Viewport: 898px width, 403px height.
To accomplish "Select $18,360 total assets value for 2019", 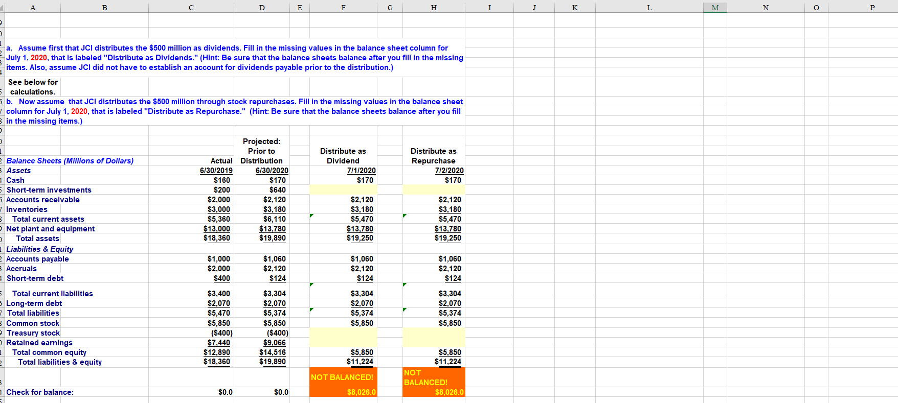I will 217,238.
